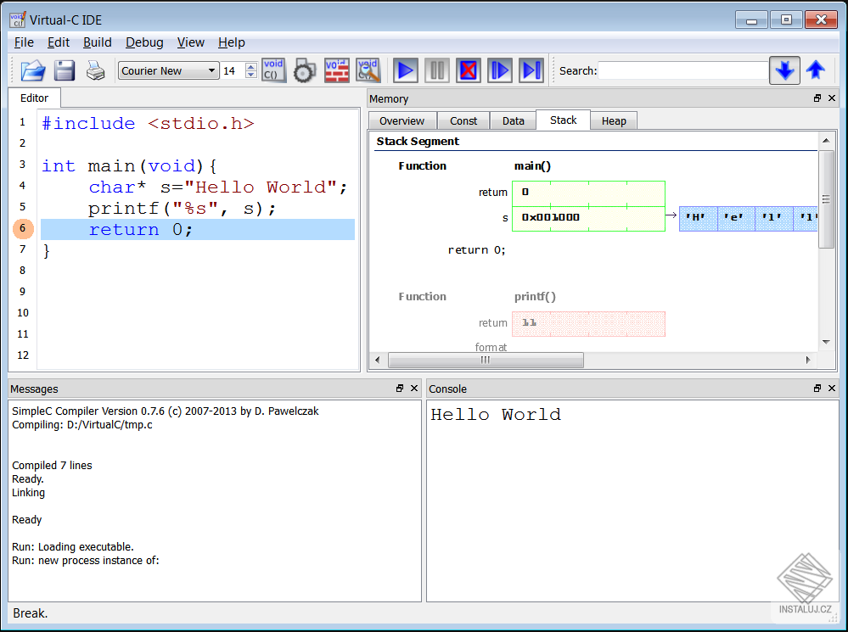Click the pause execution button
The image size is (848, 632).
(x=437, y=70)
